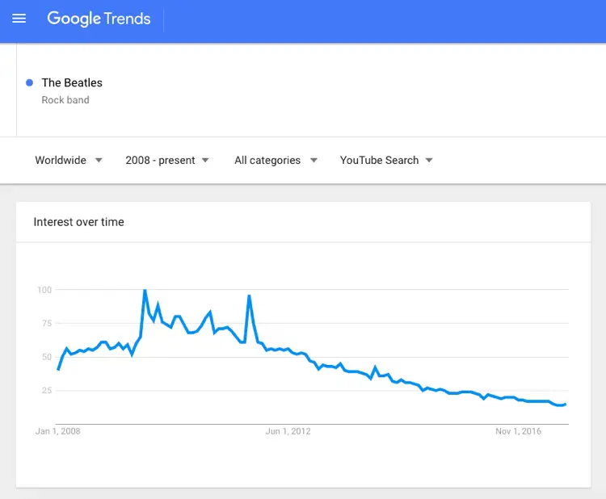Click the arrow next to Worldwide
The width and height of the screenshot is (606, 499).
99,161
